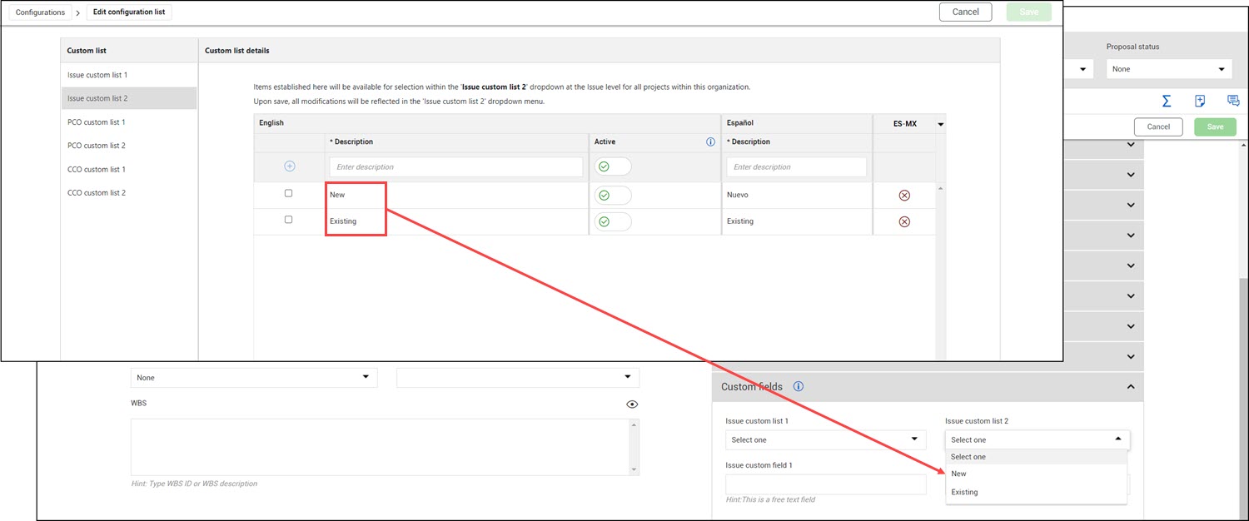The height and width of the screenshot is (521, 1249).
Task: Select PCO custom list 1
Action: click(97, 122)
